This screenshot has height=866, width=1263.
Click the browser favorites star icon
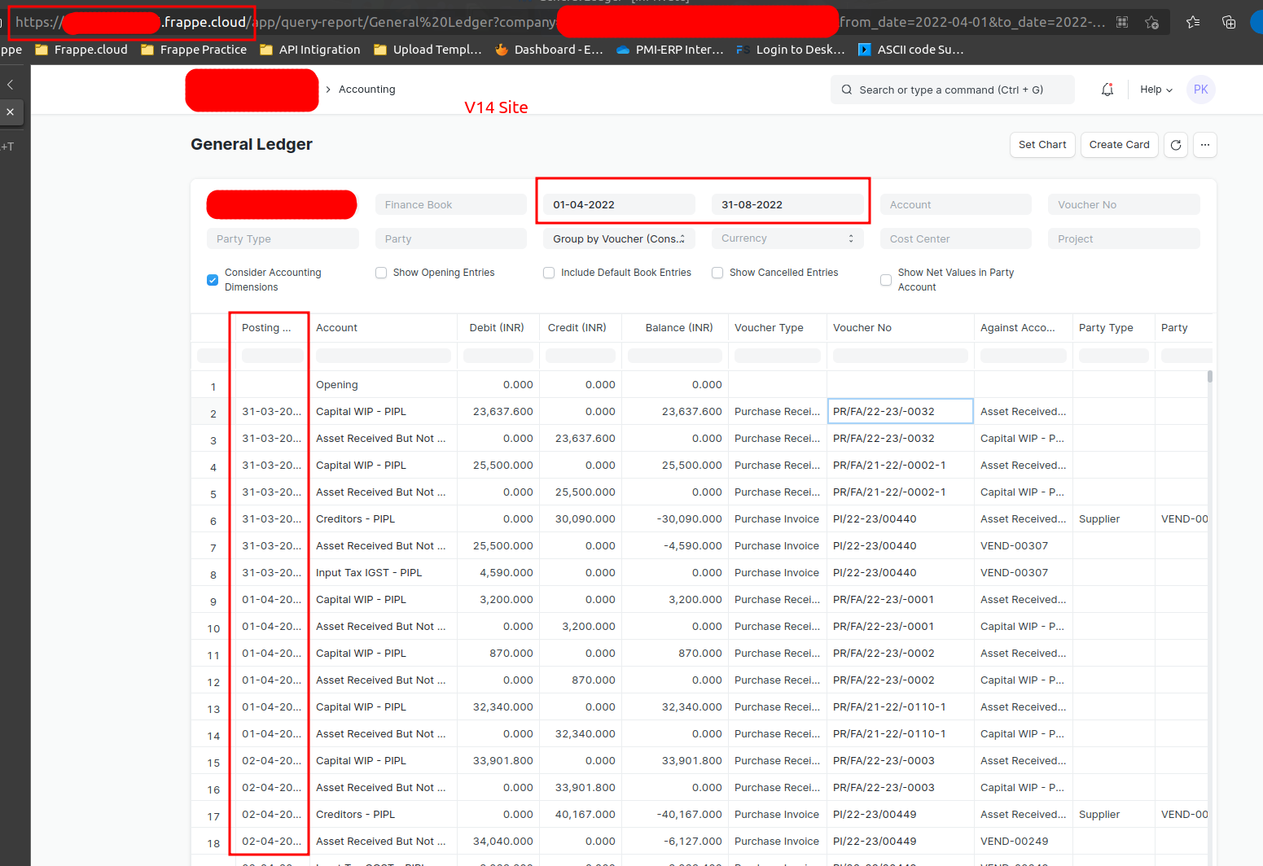coord(1191,23)
